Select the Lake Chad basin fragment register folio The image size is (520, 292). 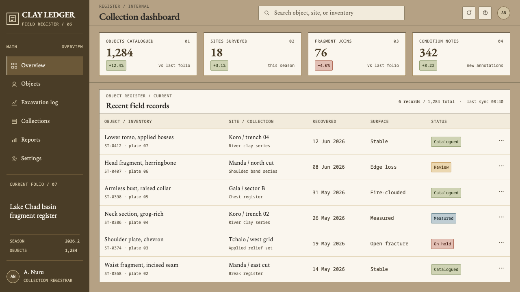pos(33,211)
